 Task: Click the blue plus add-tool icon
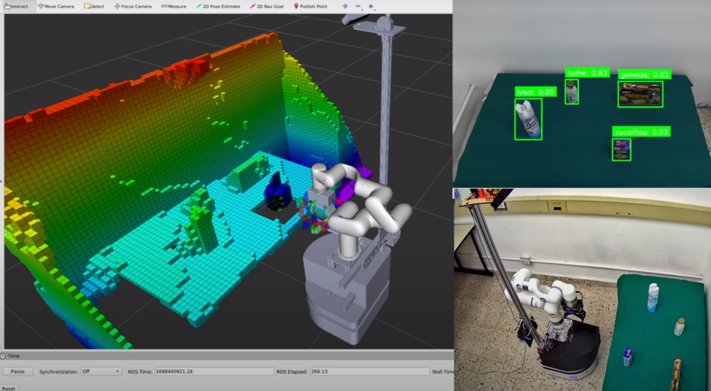click(x=345, y=6)
